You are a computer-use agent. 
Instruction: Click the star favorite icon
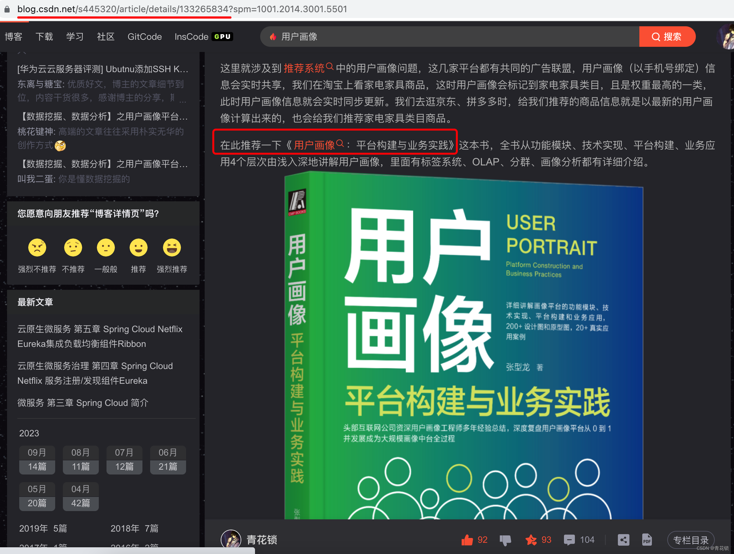[x=531, y=540]
